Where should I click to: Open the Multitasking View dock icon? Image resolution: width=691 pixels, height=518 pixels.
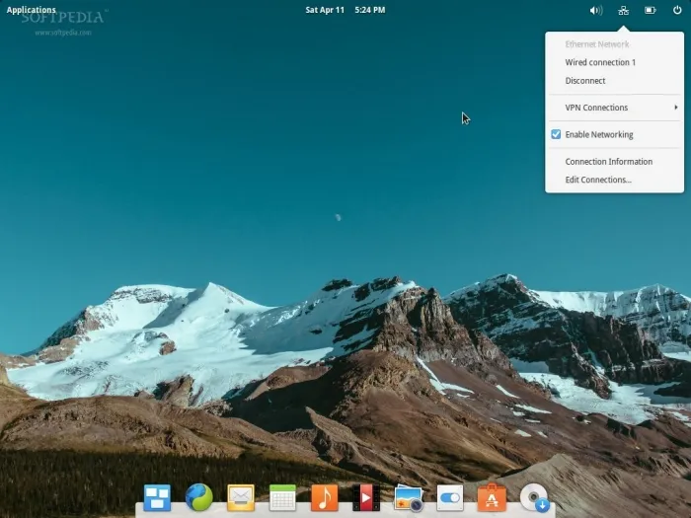[x=157, y=497]
